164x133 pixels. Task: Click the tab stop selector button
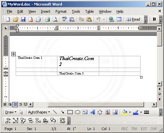point(6,28)
